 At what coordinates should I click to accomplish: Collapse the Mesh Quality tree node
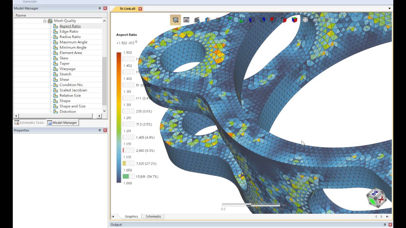click(45, 21)
